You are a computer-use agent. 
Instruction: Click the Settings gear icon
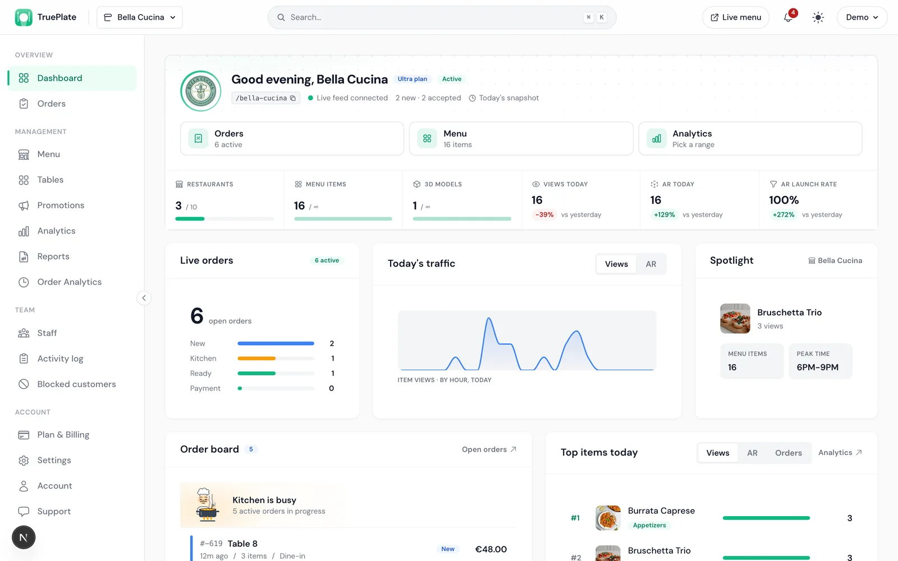click(x=24, y=461)
